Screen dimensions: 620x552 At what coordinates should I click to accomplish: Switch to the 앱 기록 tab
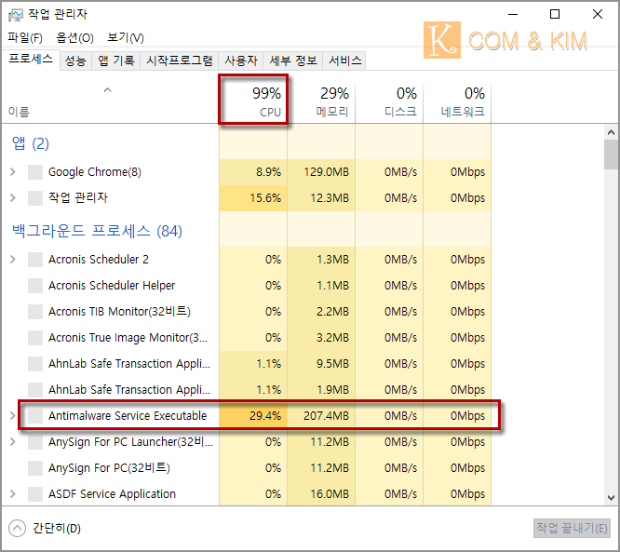115,61
